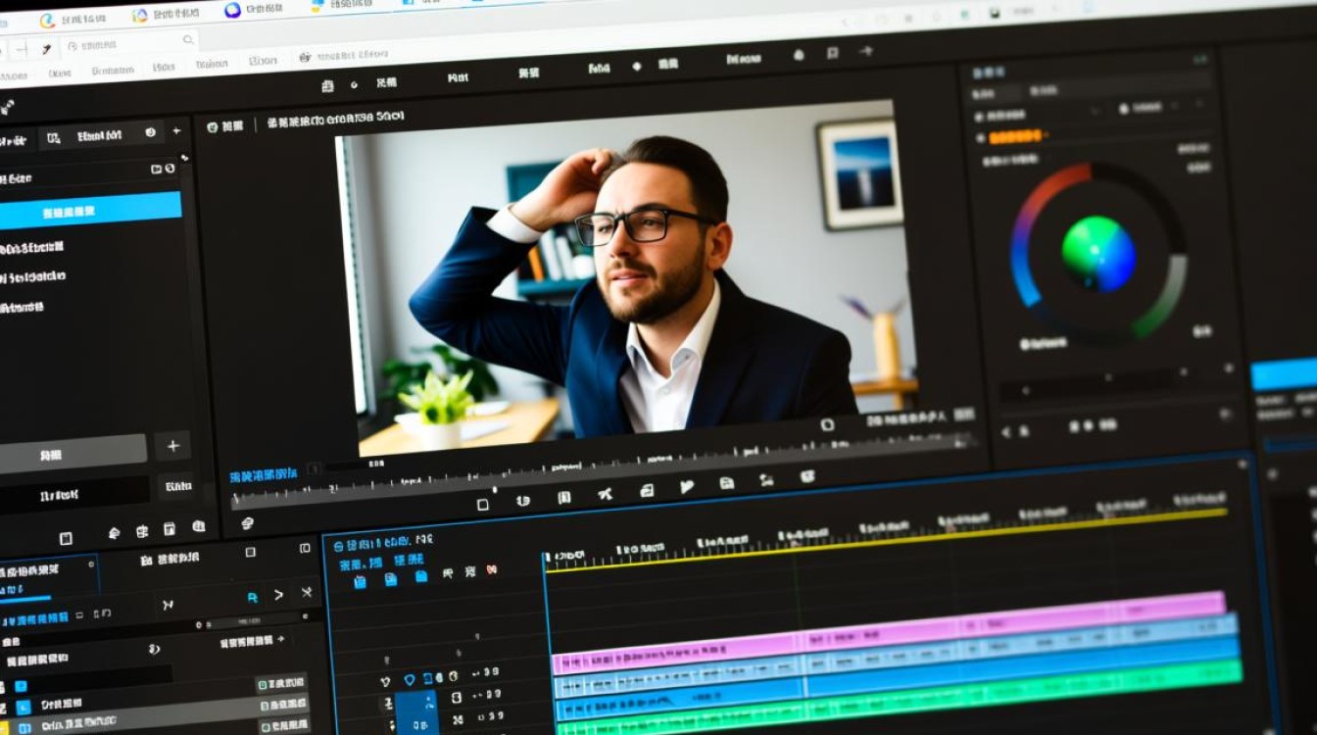This screenshot has height=735, width=1317.
Task: Click the stop square icon below the preview
Action: (x=482, y=505)
